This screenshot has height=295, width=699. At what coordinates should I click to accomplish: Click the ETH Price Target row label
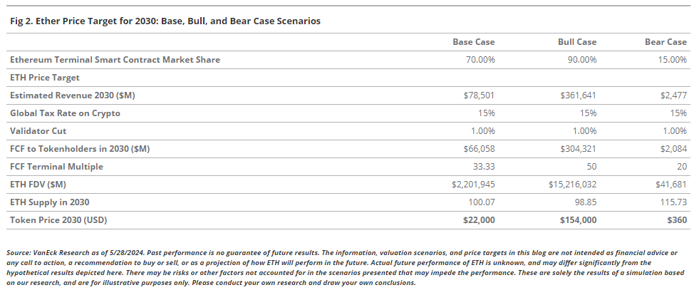click(x=45, y=78)
